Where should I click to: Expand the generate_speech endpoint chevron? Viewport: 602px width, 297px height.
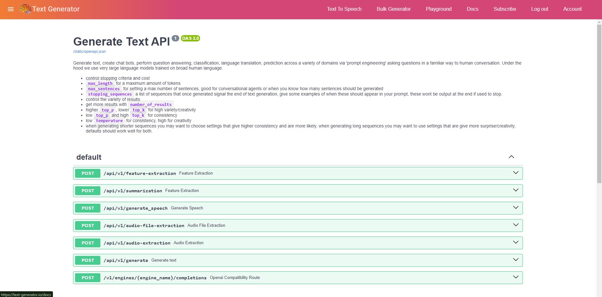[516, 207]
